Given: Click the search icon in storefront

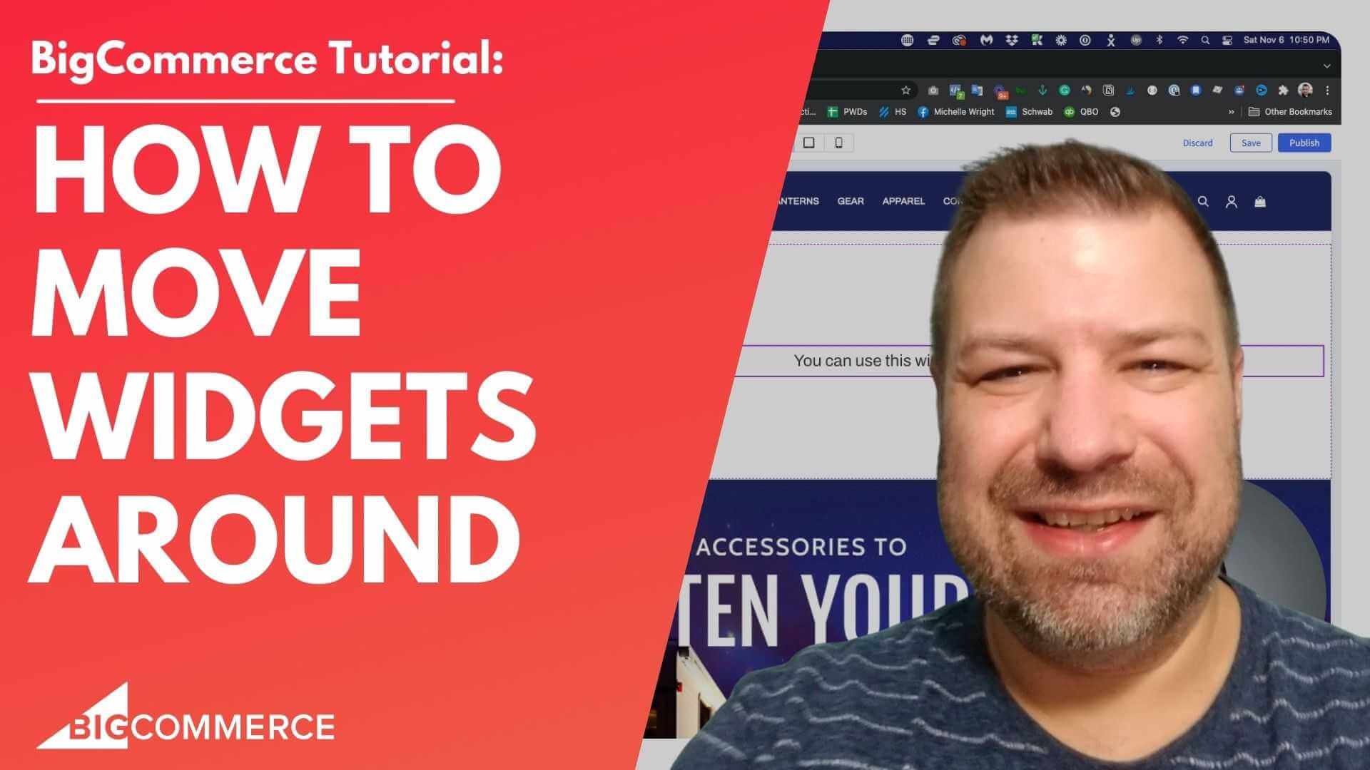Looking at the screenshot, I should coord(1202,201).
